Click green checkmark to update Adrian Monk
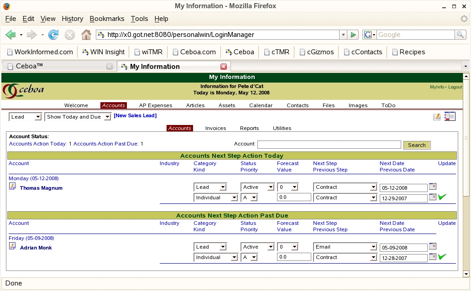 [442, 256]
